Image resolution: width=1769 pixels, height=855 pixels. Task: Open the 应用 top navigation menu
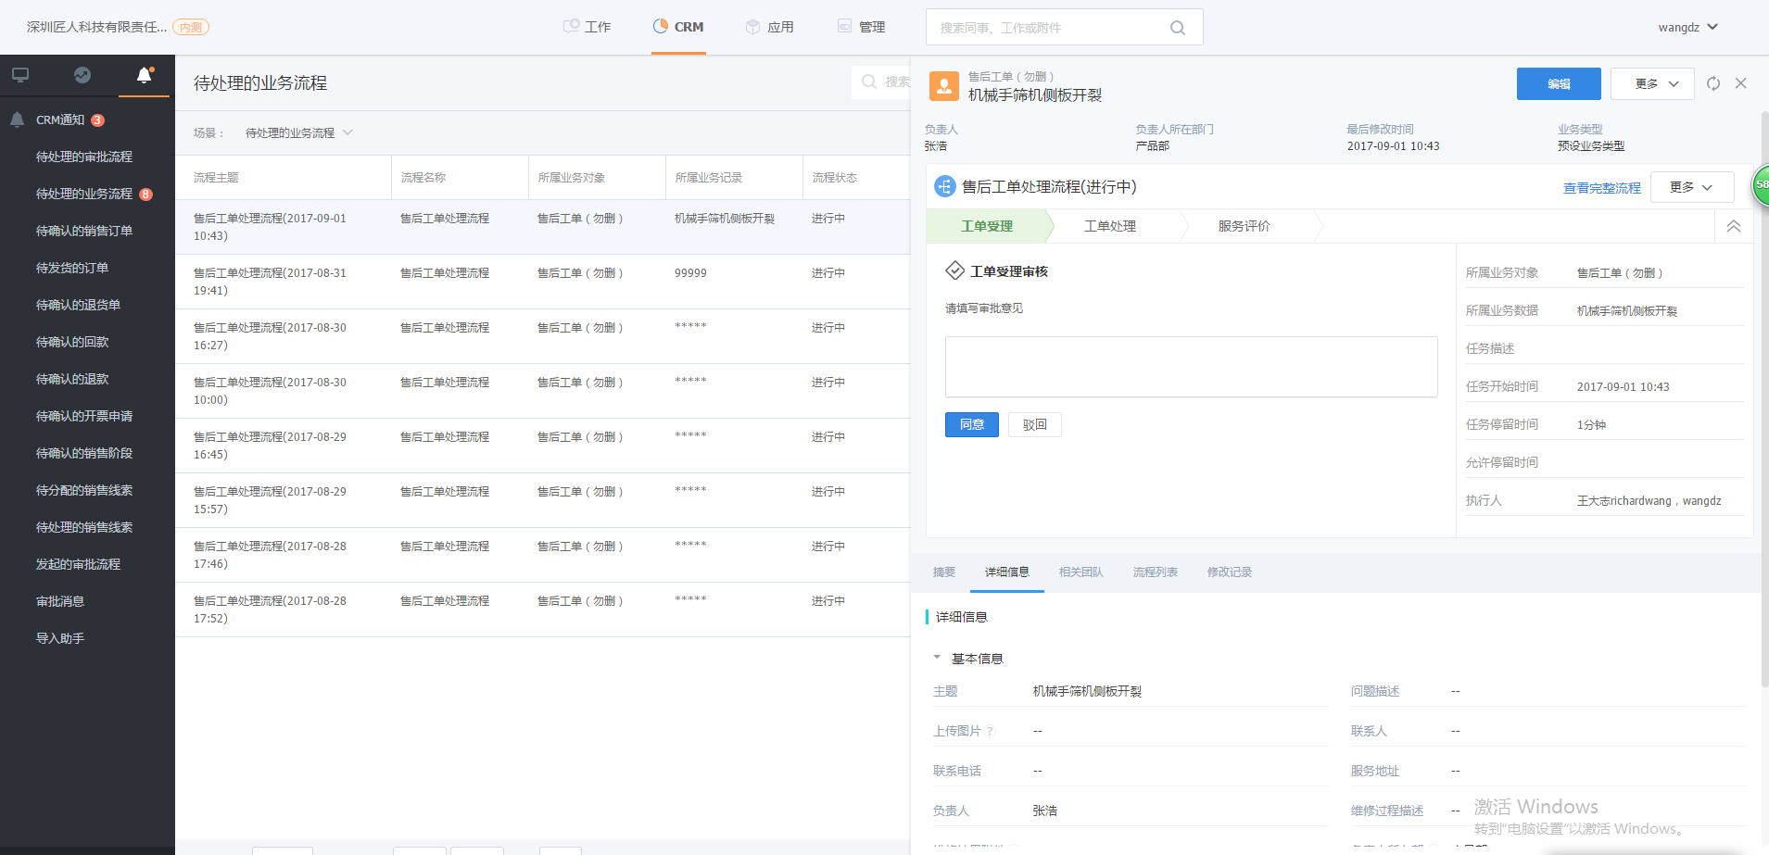click(x=770, y=27)
